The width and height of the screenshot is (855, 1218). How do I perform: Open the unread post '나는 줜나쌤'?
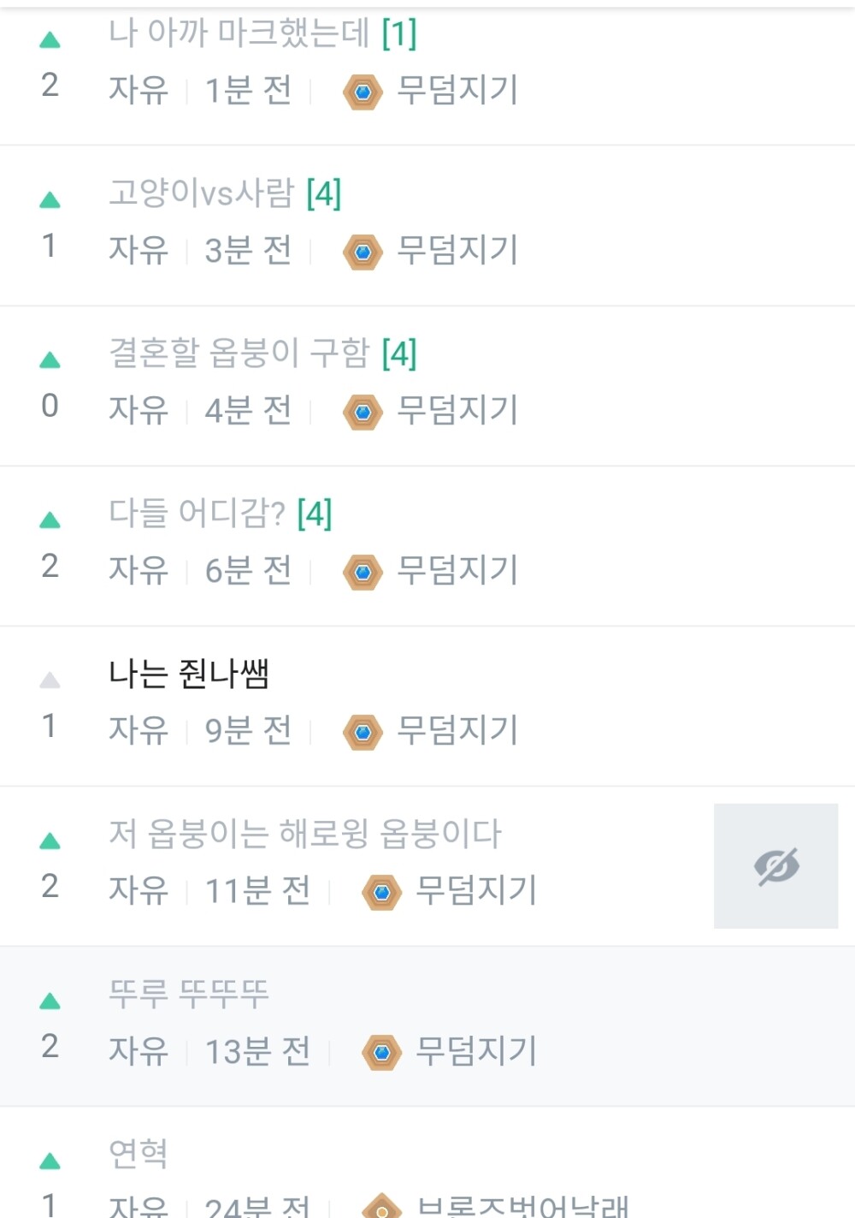[189, 674]
